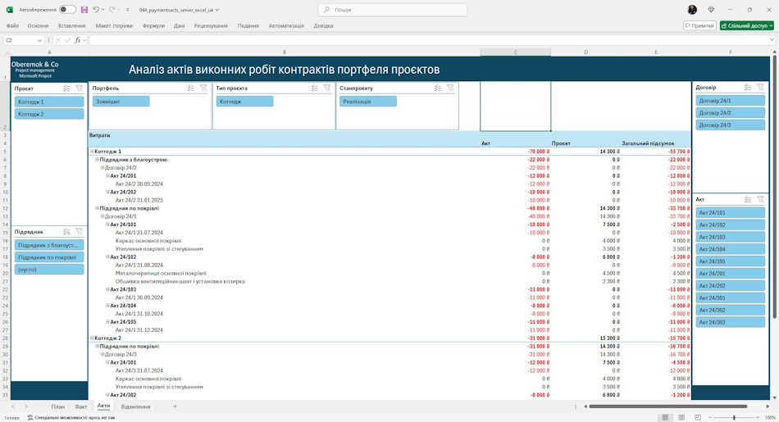This screenshot has width=779, height=422.
Task: Collapse Підрядник з благоустрою group
Action: (x=98, y=159)
